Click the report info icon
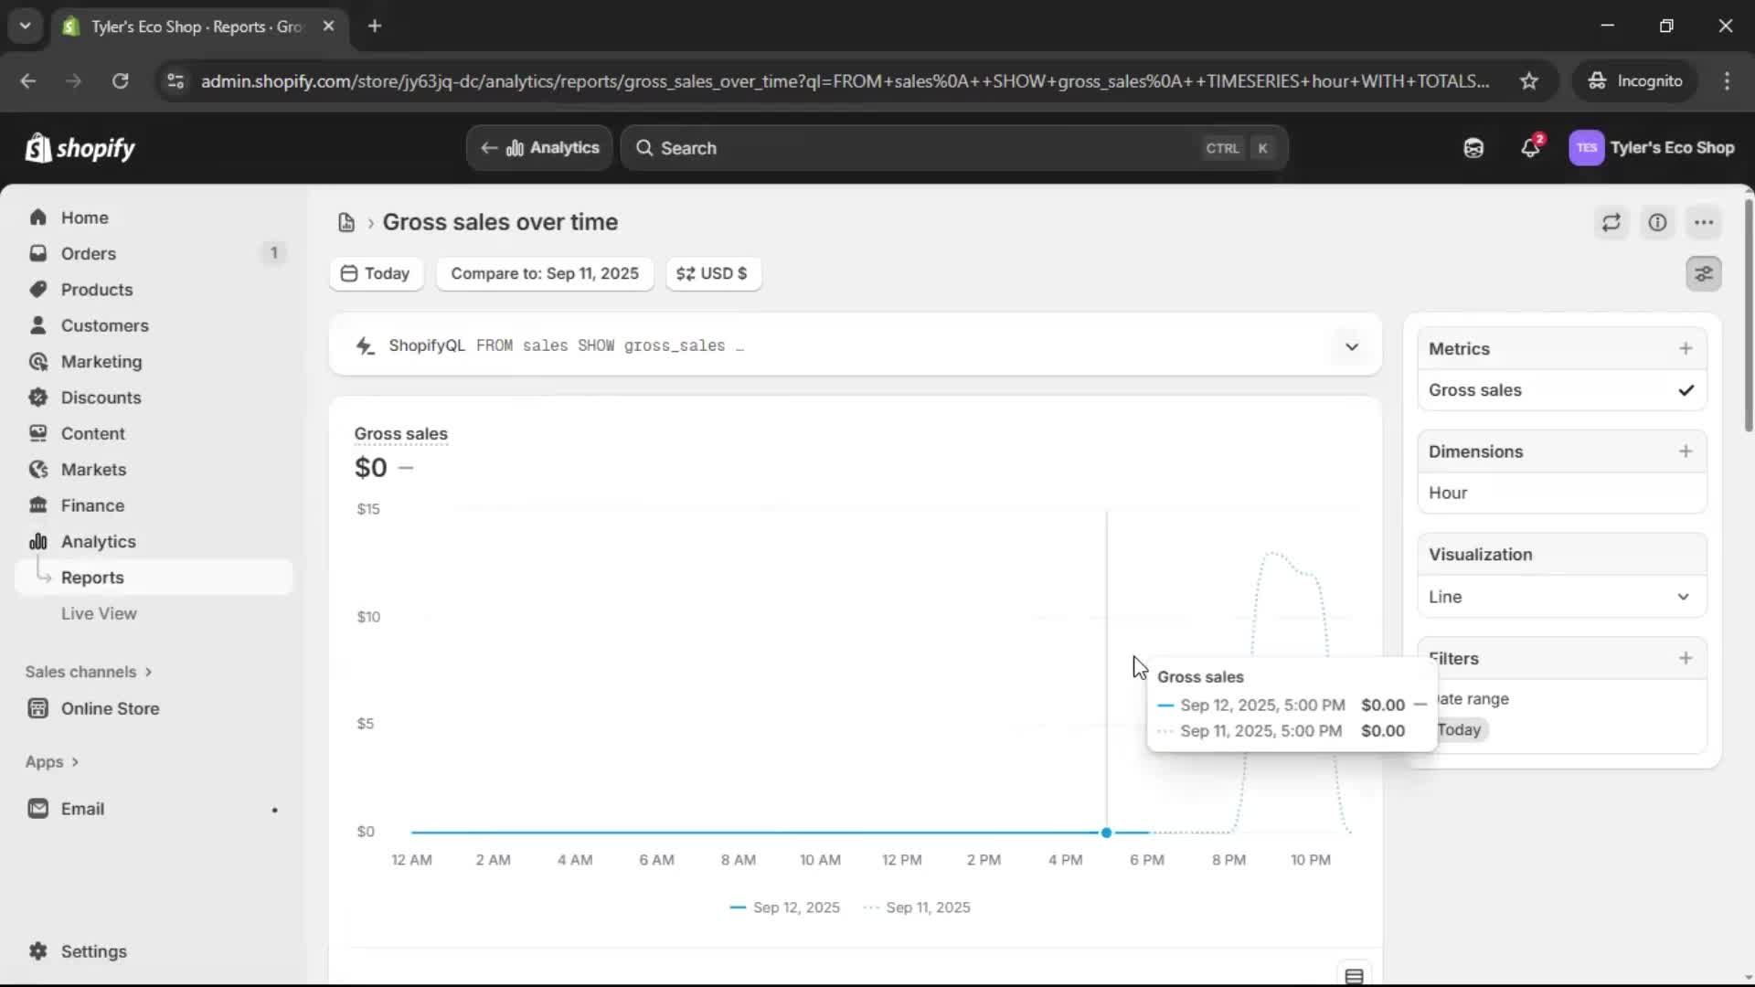Screen dimensions: 1755x987 tap(1657, 222)
